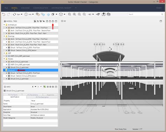Screen dimensions: 166x132
Task: Click fourth icon in Model Tree header
Action: click(43, 21)
